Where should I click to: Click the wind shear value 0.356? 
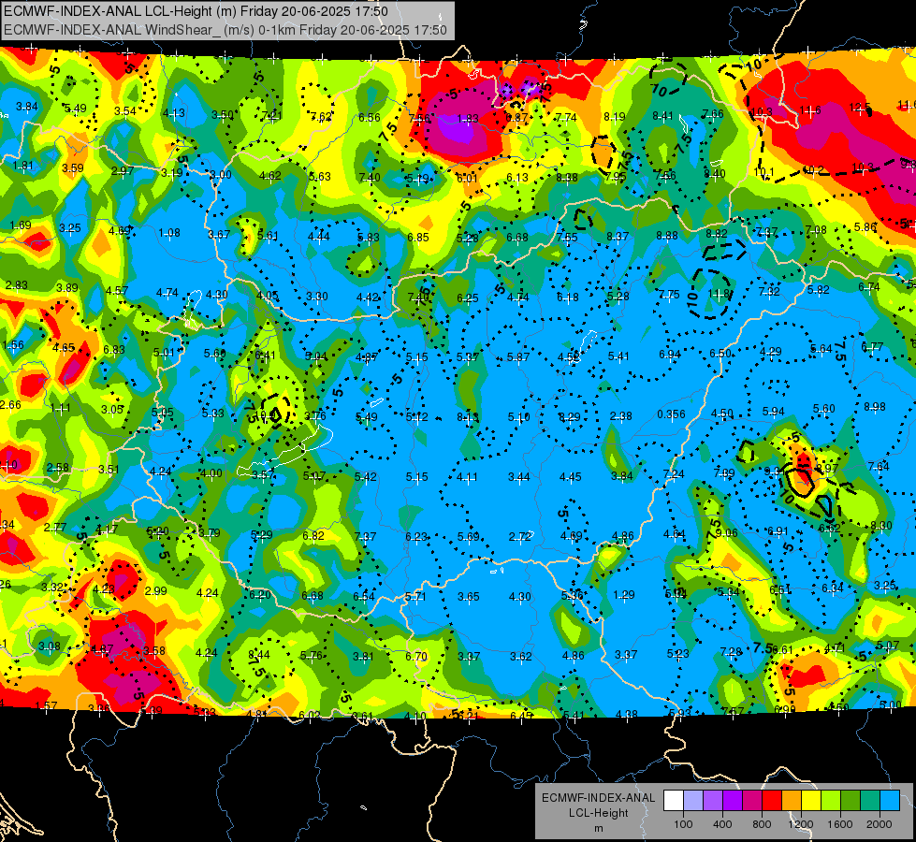[671, 414]
